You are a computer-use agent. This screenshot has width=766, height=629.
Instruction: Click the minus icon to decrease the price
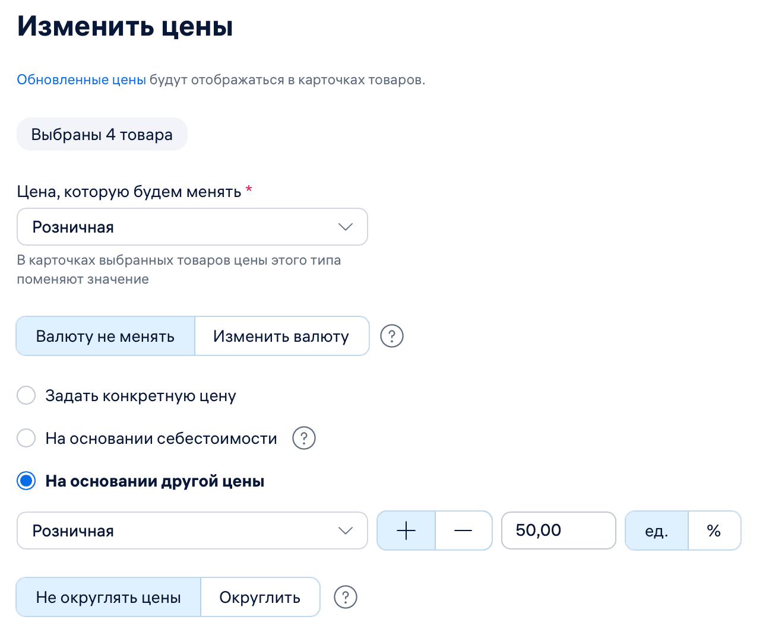coord(463,530)
